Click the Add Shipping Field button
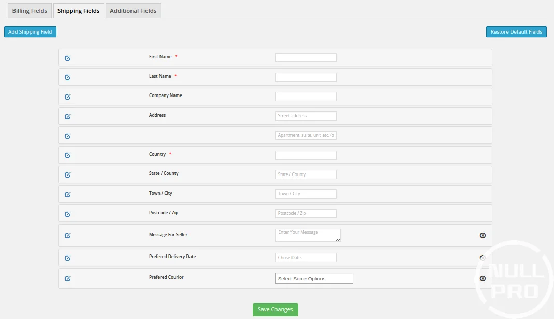The image size is (554, 319). (x=30, y=32)
